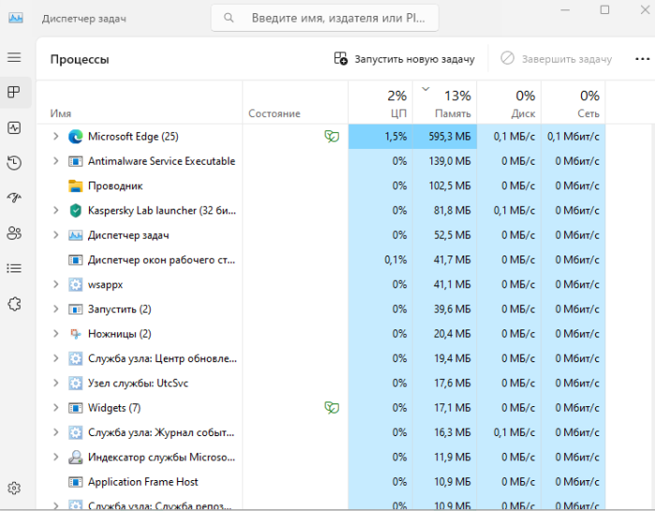Sort by the ЦП column header

click(381, 103)
